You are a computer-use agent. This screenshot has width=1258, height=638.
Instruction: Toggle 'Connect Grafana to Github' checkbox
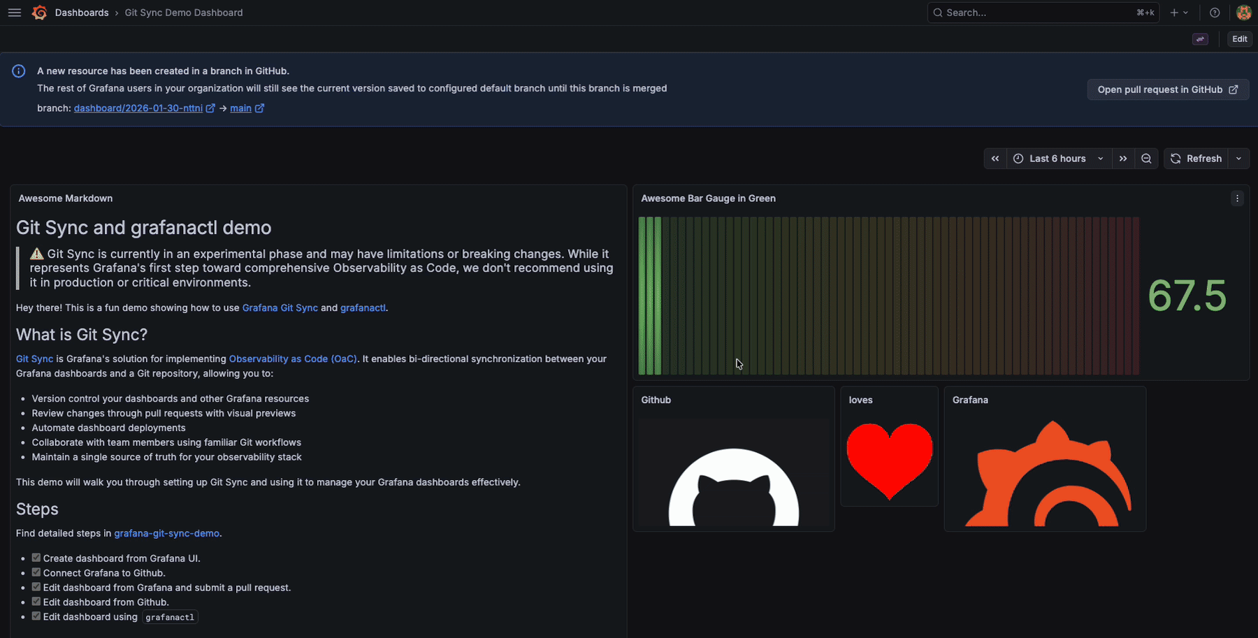click(36, 572)
